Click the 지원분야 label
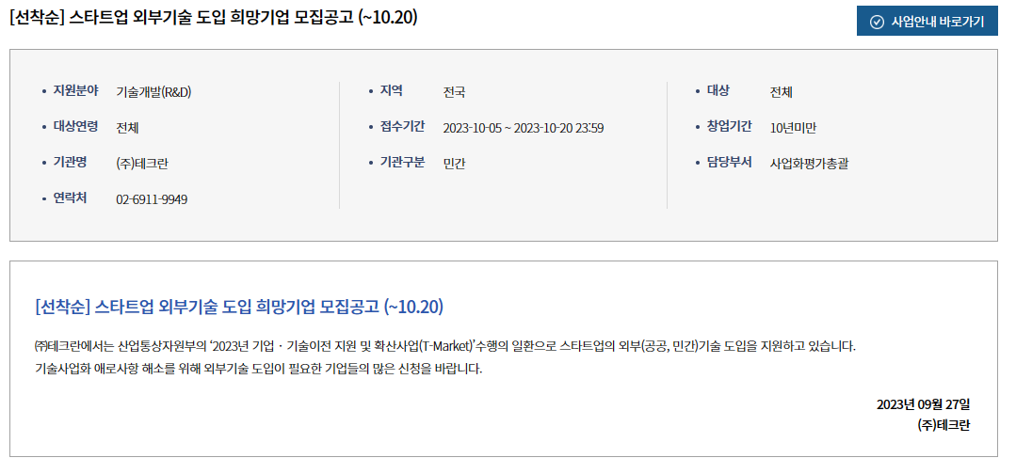The width and height of the screenshot is (1016, 474). pos(76,90)
